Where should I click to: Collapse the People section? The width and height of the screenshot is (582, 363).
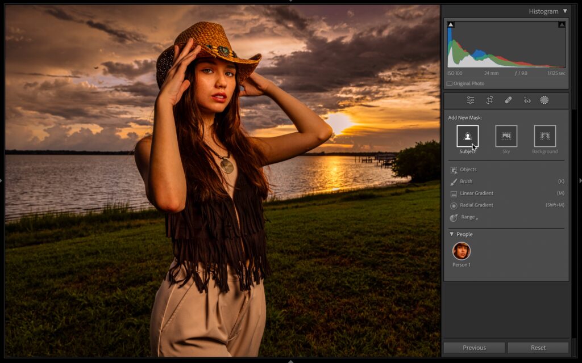click(x=452, y=234)
